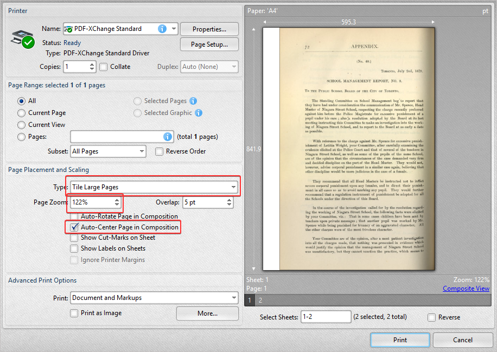Uncheck Auto-Center Page in Composition
Viewport: 497px width, 352px height.
tap(74, 227)
